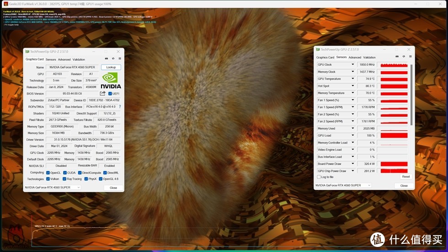Toggle the DirectCompute checkbox

pos(80,173)
